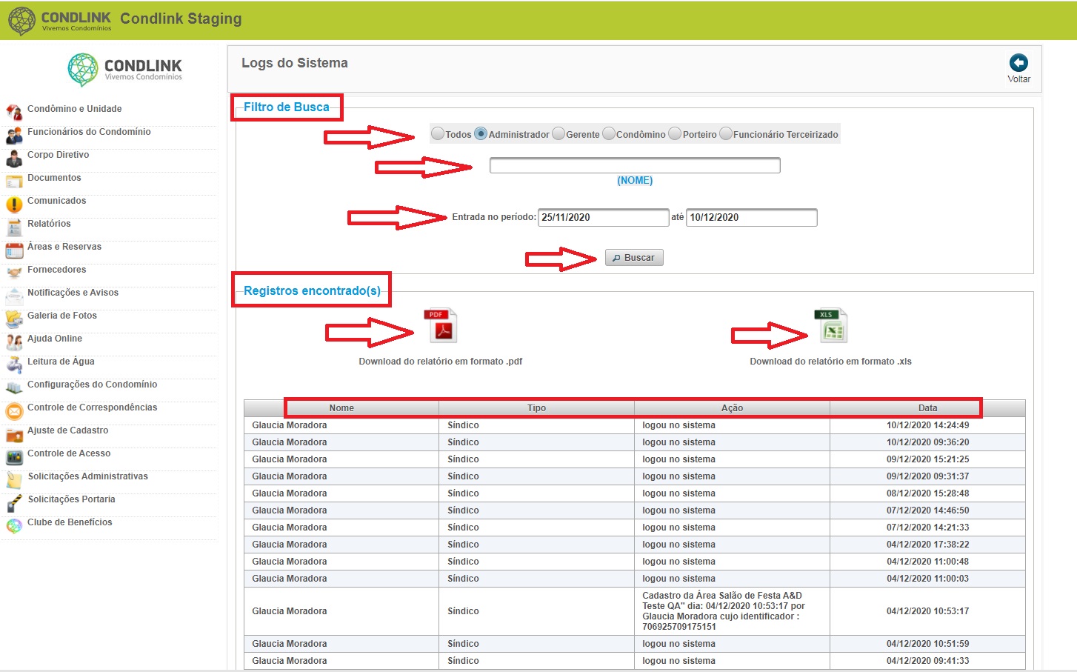Sort table by the Data column header
This screenshot has width=1077, height=672.
(927, 408)
